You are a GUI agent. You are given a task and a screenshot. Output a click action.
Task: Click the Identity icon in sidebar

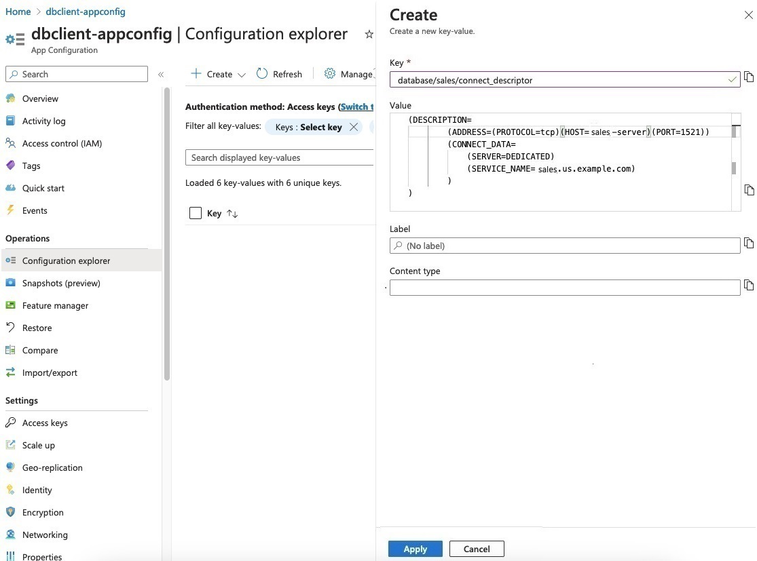[11, 490]
